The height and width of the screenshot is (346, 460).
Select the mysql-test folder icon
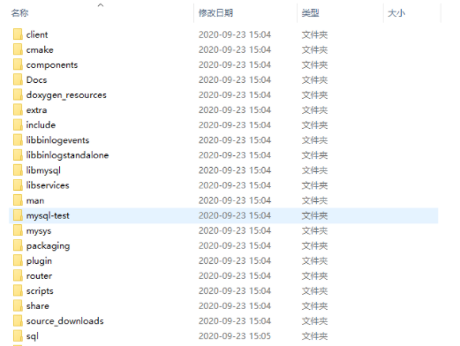(18, 215)
